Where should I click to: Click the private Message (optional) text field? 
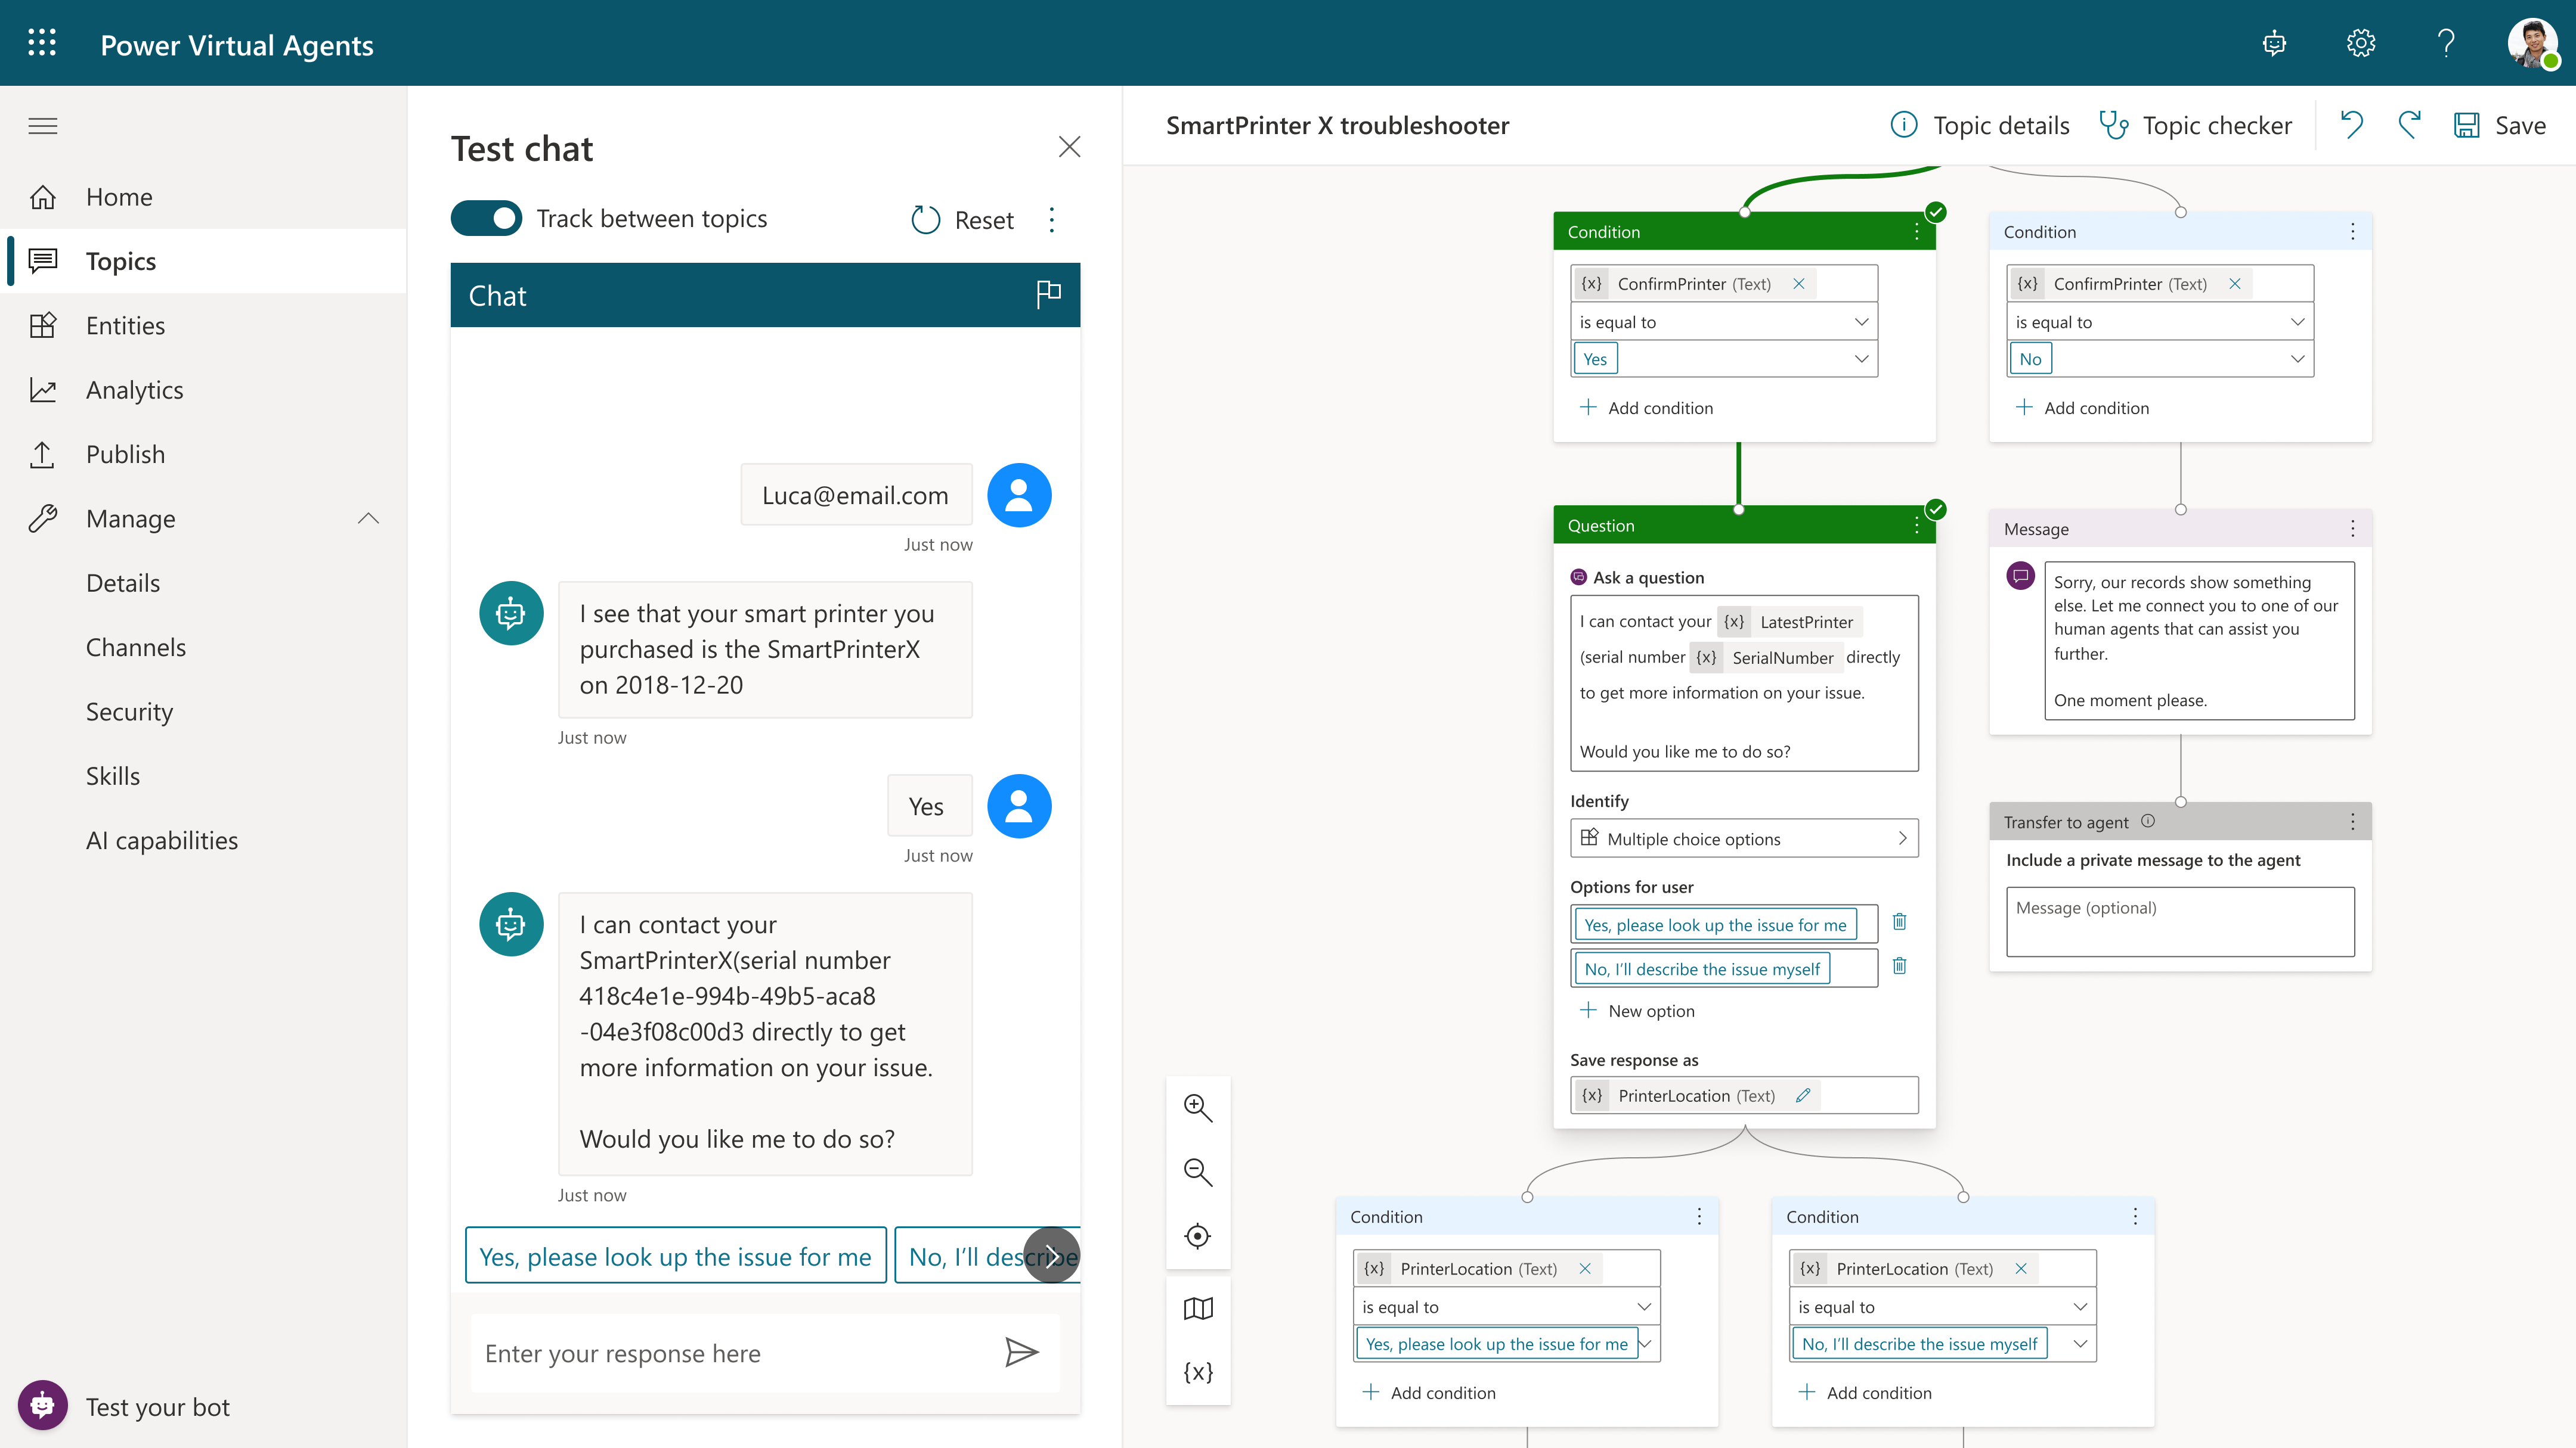point(2180,921)
